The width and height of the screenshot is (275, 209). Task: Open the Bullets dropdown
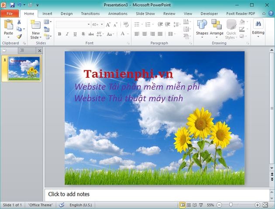(142, 24)
